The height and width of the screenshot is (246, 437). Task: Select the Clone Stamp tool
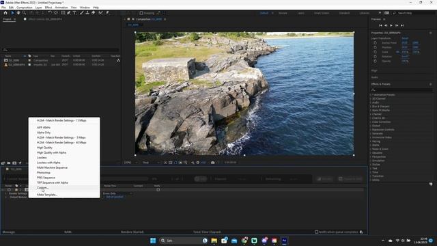pyautogui.click(x=87, y=13)
